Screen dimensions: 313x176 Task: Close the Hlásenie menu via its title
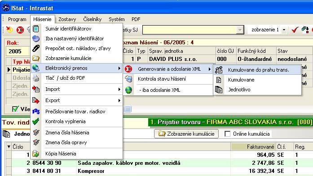[x=42, y=19]
